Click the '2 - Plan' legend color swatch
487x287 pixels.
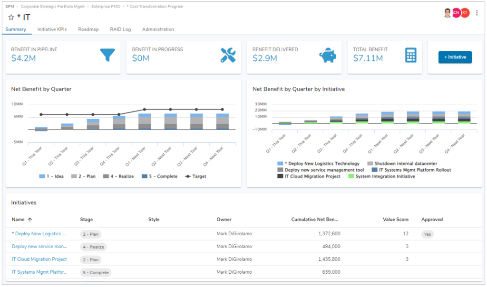click(75, 176)
